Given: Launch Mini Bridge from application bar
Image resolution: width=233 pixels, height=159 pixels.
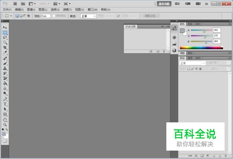Looking at the screenshot, I should [x=23, y=4].
